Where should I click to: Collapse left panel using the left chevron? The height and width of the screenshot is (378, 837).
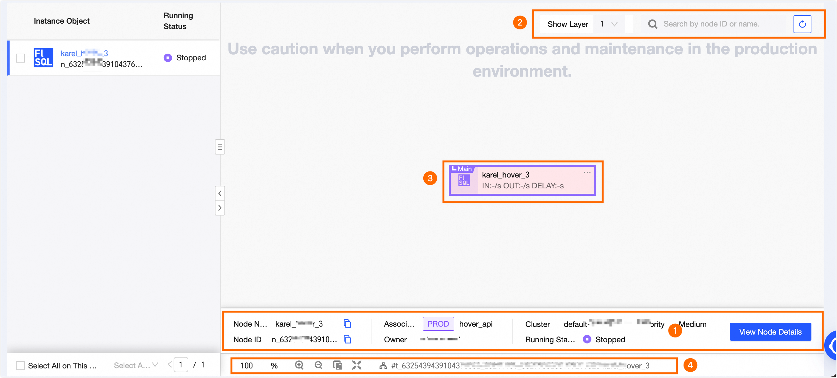coord(220,193)
